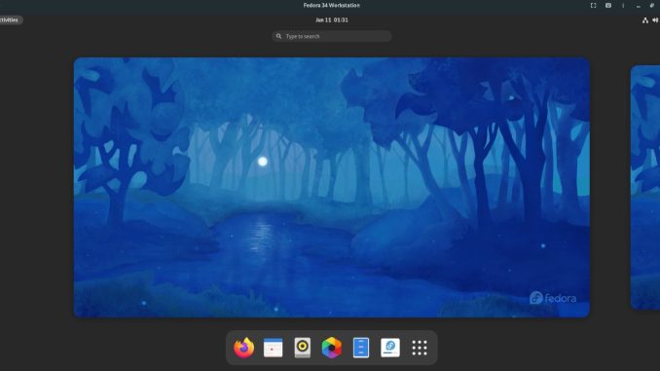This screenshot has width=660, height=371.
Task: Open the colorful hexagon Photos app
Action: pos(332,348)
